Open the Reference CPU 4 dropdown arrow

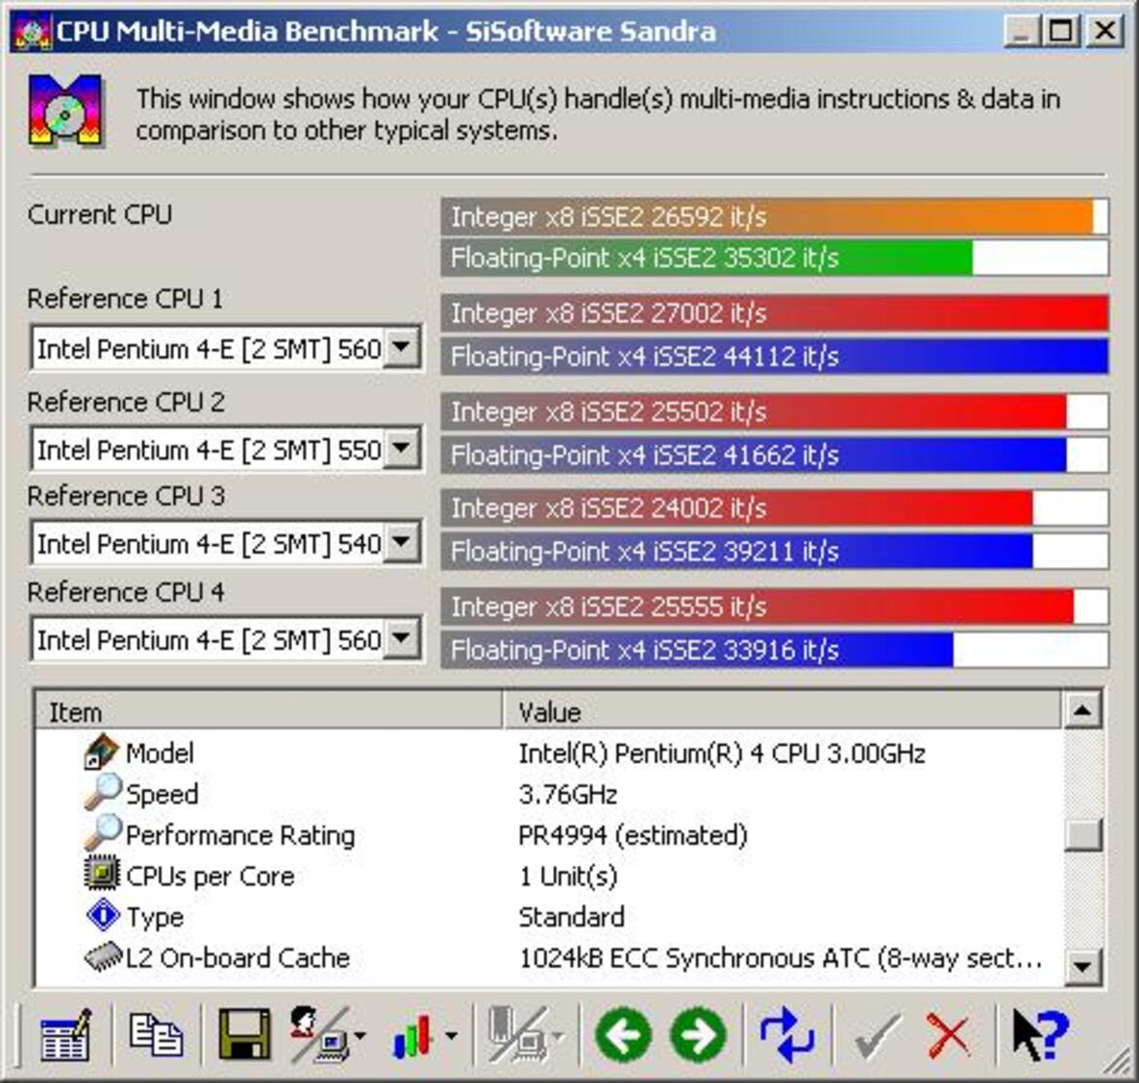(x=402, y=639)
